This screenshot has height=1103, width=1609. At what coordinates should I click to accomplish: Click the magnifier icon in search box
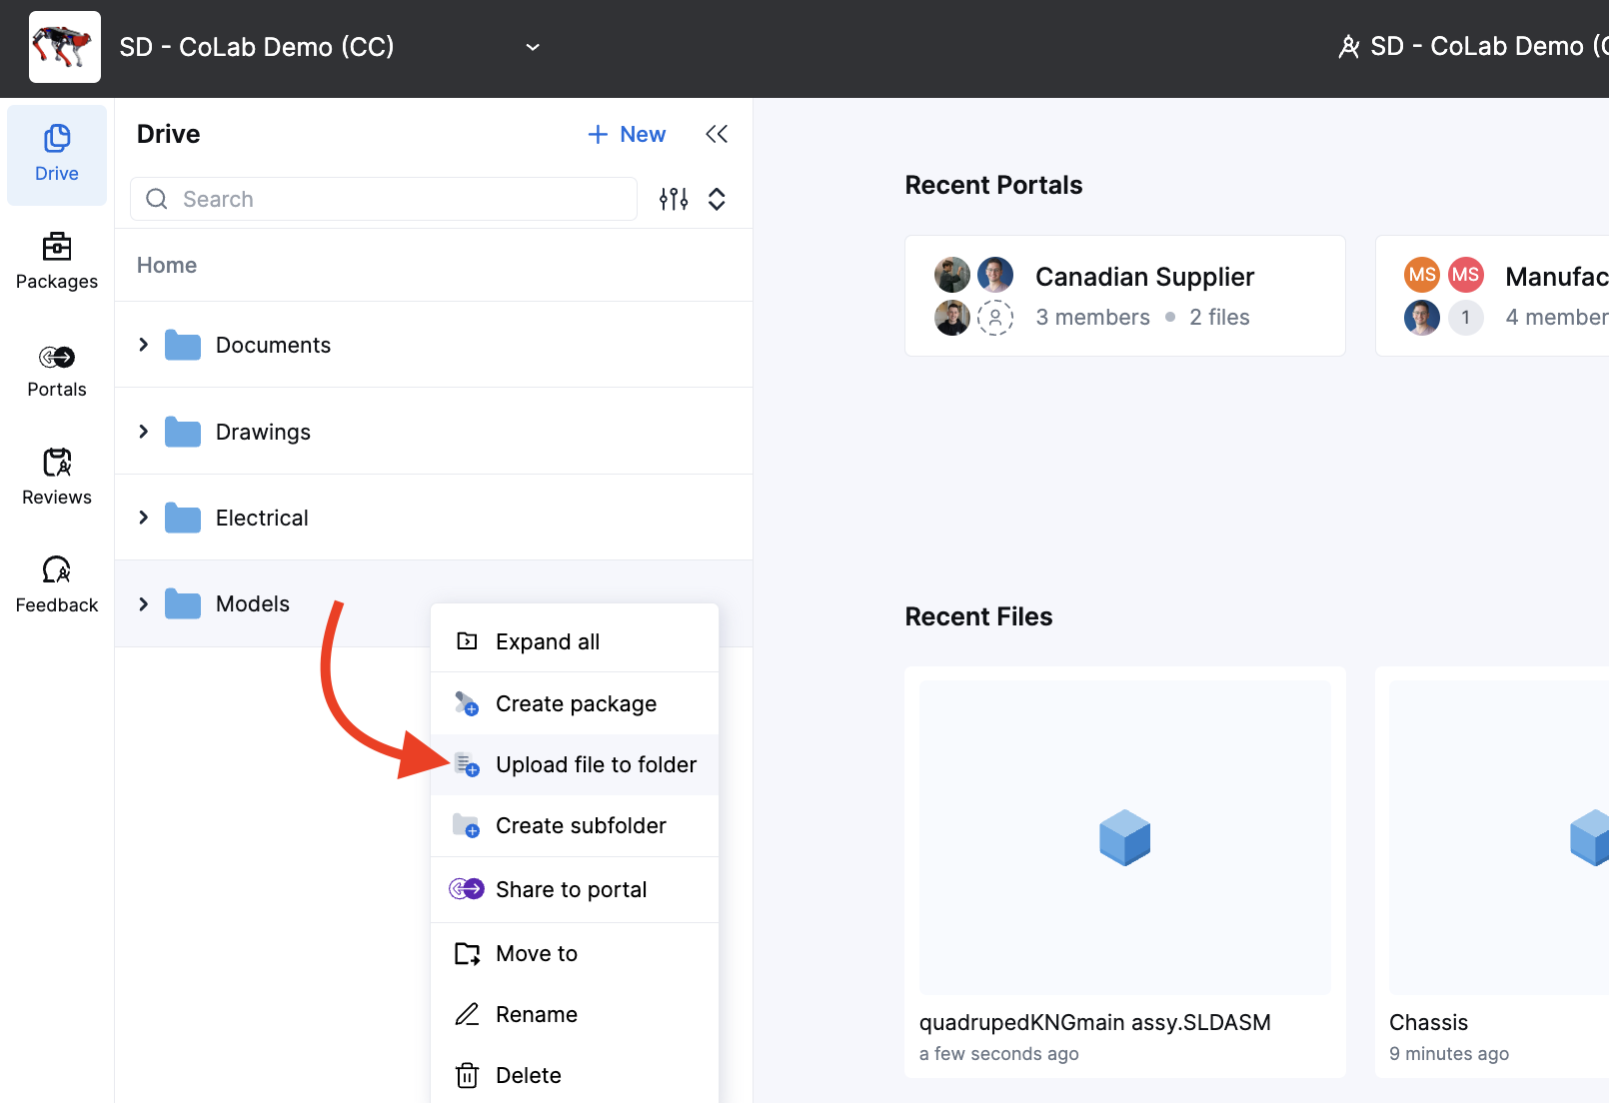pos(157,199)
